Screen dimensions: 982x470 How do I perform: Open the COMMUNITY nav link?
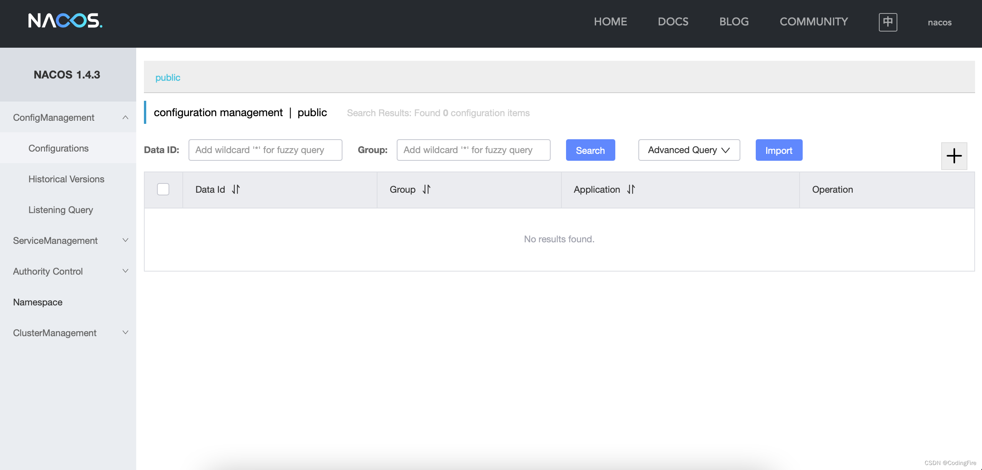pyautogui.click(x=814, y=22)
